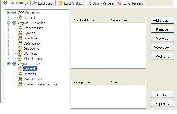This screenshot has width=177, height=114.
Task: Open the Build Steps tab
Action: (x=43, y=3)
